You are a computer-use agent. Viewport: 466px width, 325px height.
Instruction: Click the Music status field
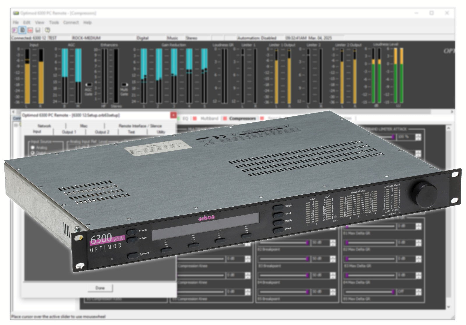pyautogui.click(x=172, y=38)
